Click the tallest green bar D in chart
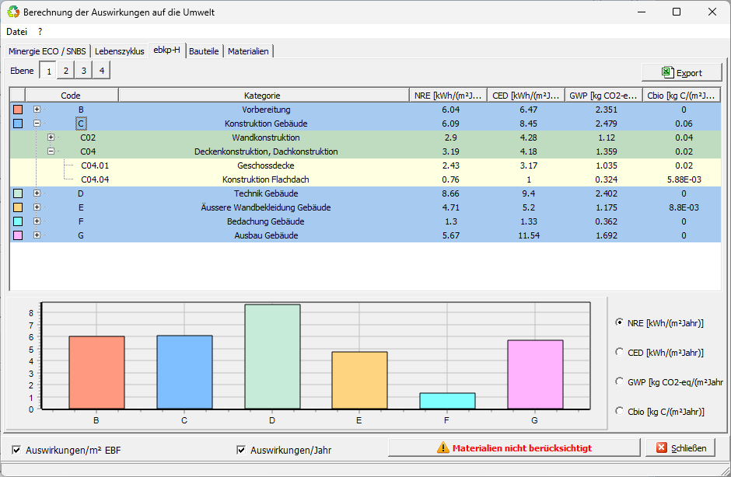Image resolution: width=731 pixels, height=477 pixels. [x=272, y=356]
